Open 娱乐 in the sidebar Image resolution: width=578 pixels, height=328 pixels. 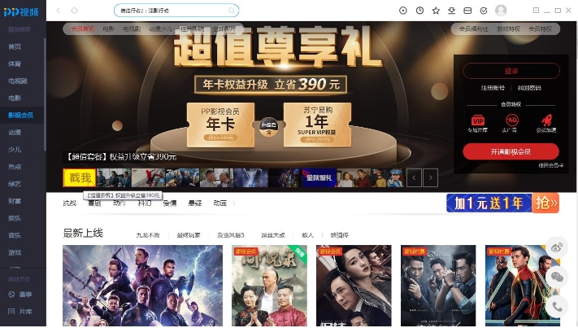pos(15,218)
